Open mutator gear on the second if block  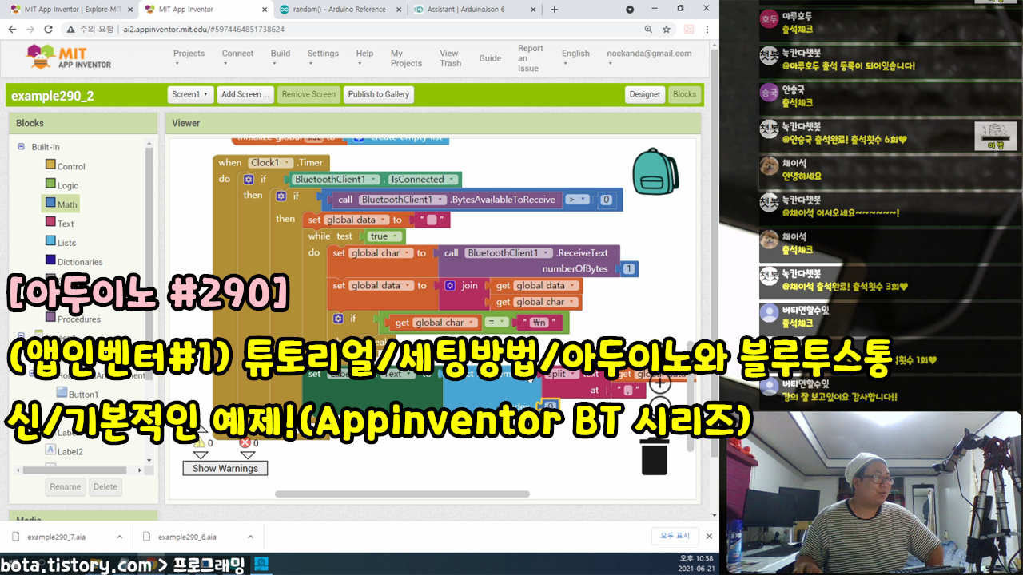[x=281, y=196]
